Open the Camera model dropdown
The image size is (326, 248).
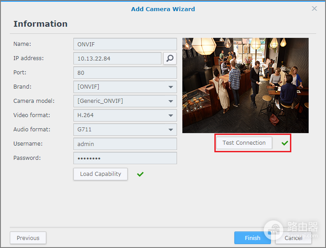(125, 101)
